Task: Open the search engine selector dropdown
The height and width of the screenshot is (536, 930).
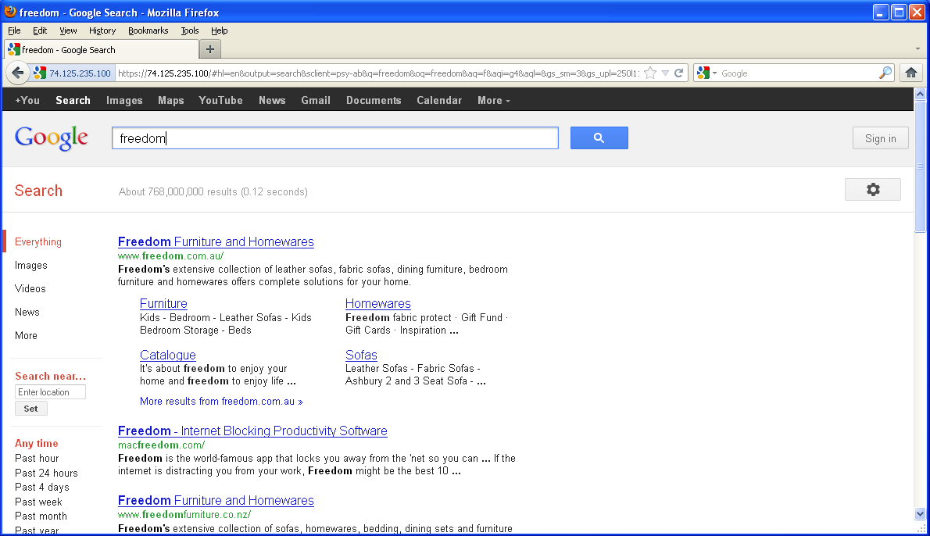Action: [707, 73]
